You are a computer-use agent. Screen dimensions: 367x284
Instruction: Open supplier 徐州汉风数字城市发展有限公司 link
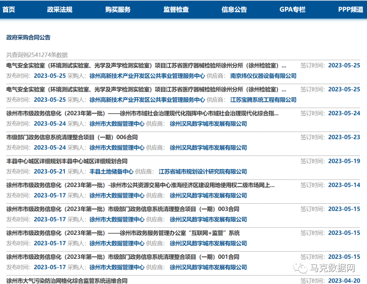(x=208, y=123)
